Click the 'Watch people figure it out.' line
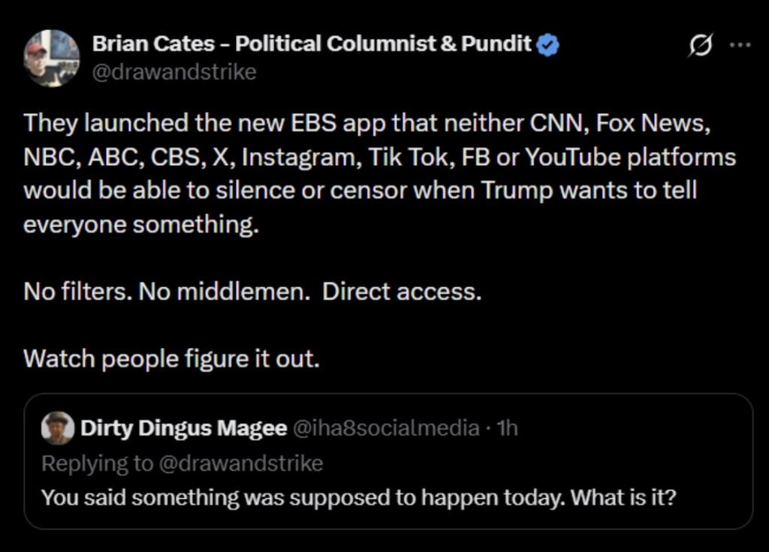 click(x=171, y=358)
